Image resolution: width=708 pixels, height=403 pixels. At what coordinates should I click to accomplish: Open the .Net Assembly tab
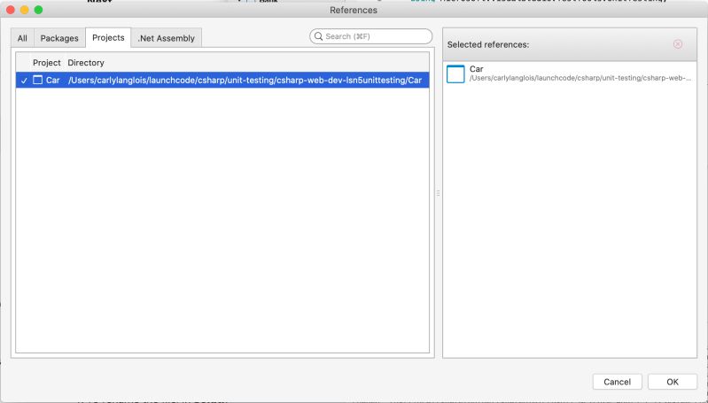point(167,38)
